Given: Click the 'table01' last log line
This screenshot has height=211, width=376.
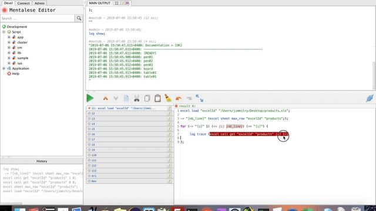Looking at the screenshot, I should pos(123,77).
